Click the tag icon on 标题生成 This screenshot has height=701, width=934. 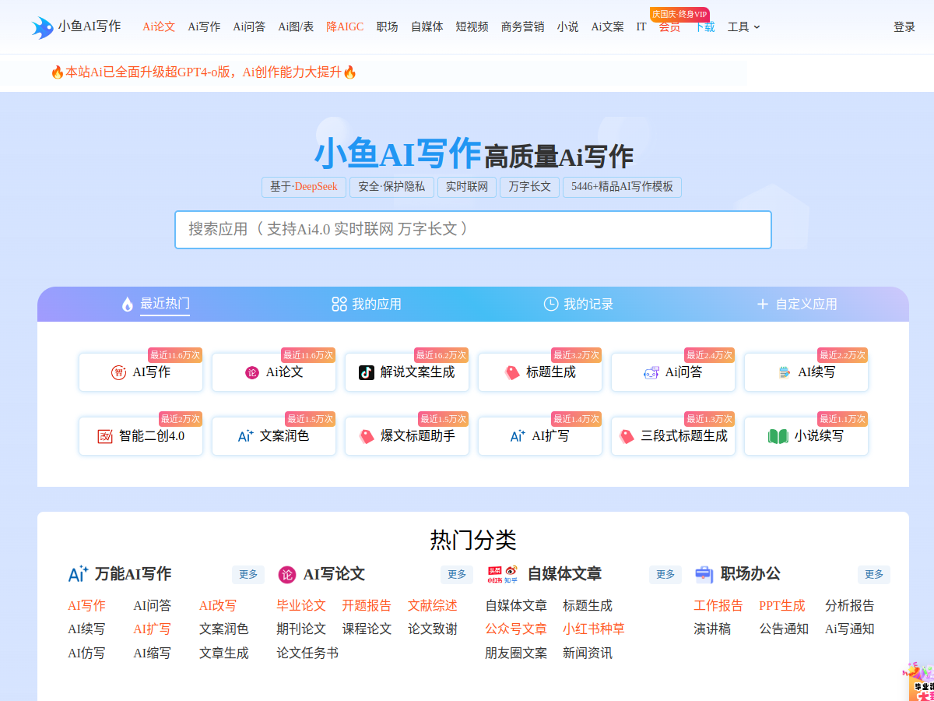511,373
